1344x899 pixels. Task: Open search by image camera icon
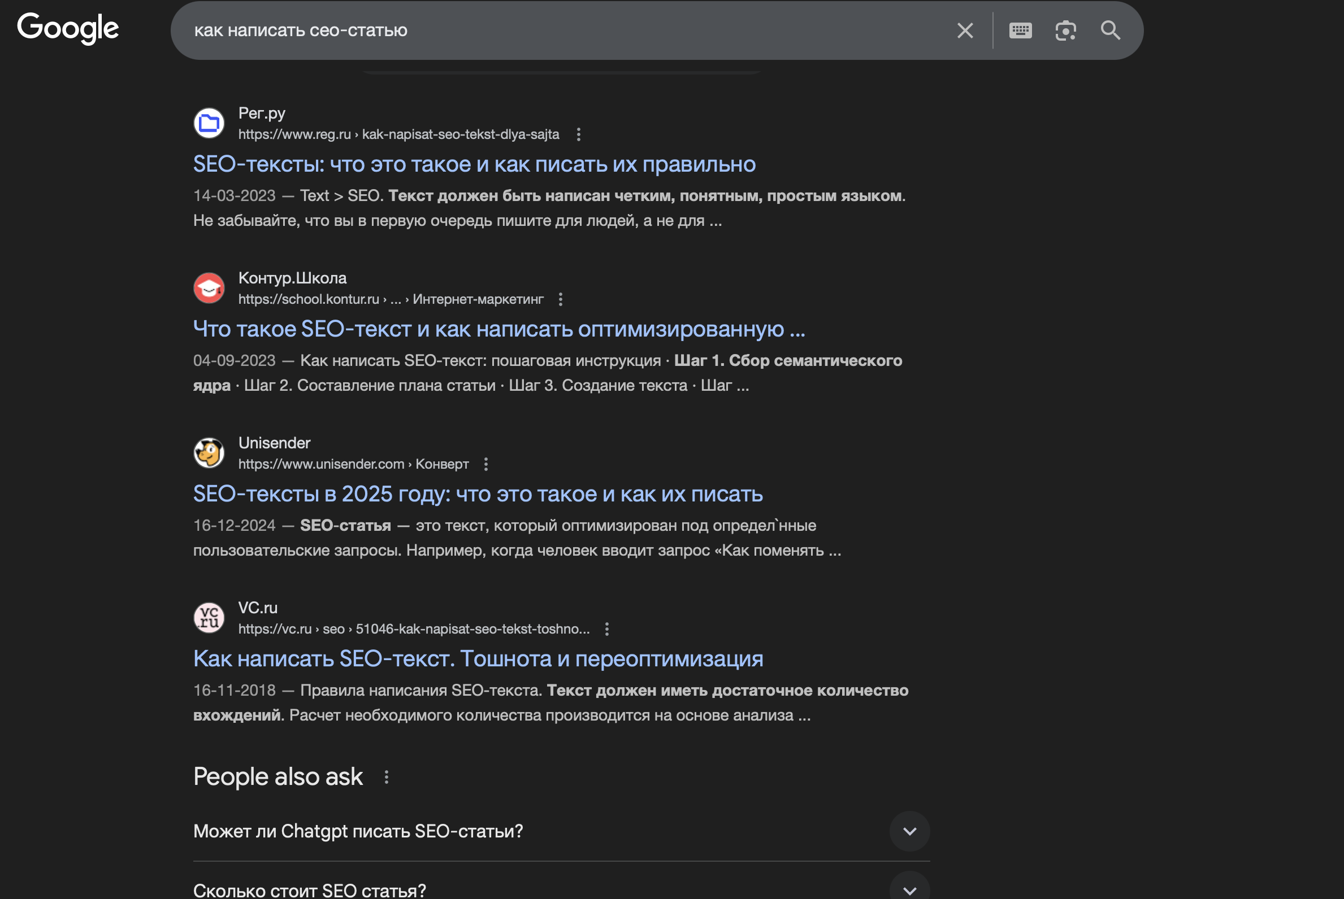(1065, 30)
